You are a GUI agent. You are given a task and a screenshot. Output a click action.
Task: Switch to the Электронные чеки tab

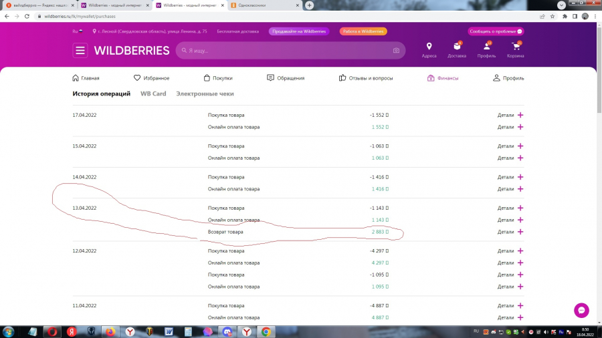[205, 94]
